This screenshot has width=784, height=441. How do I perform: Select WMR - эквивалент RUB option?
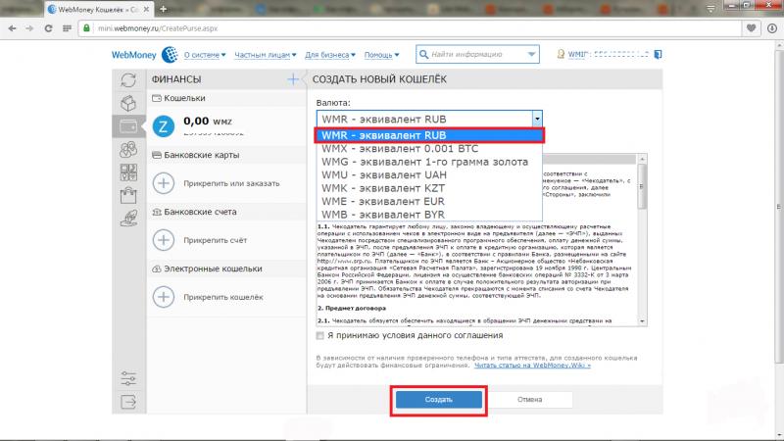click(429, 135)
